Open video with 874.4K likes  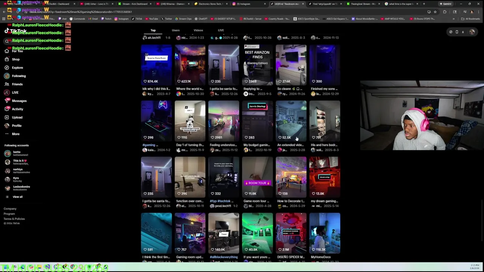(156, 65)
